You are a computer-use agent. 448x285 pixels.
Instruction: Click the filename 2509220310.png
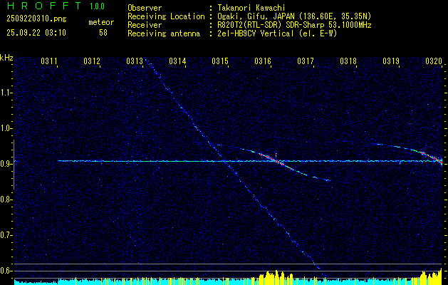[x=36, y=19]
